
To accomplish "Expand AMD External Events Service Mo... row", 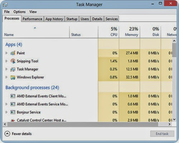I will (x=6, y=104).
